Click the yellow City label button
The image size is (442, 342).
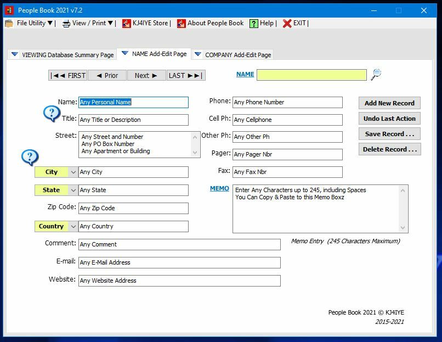click(52, 172)
